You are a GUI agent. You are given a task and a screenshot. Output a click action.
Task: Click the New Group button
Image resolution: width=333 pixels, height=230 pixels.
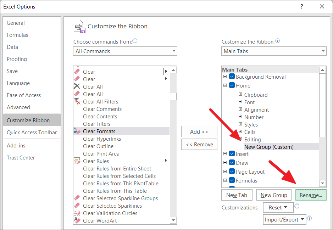coord(274,195)
